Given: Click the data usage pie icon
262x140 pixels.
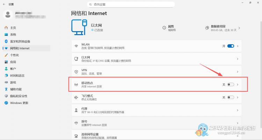Looking at the screenshot, I should tap(207, 27).
